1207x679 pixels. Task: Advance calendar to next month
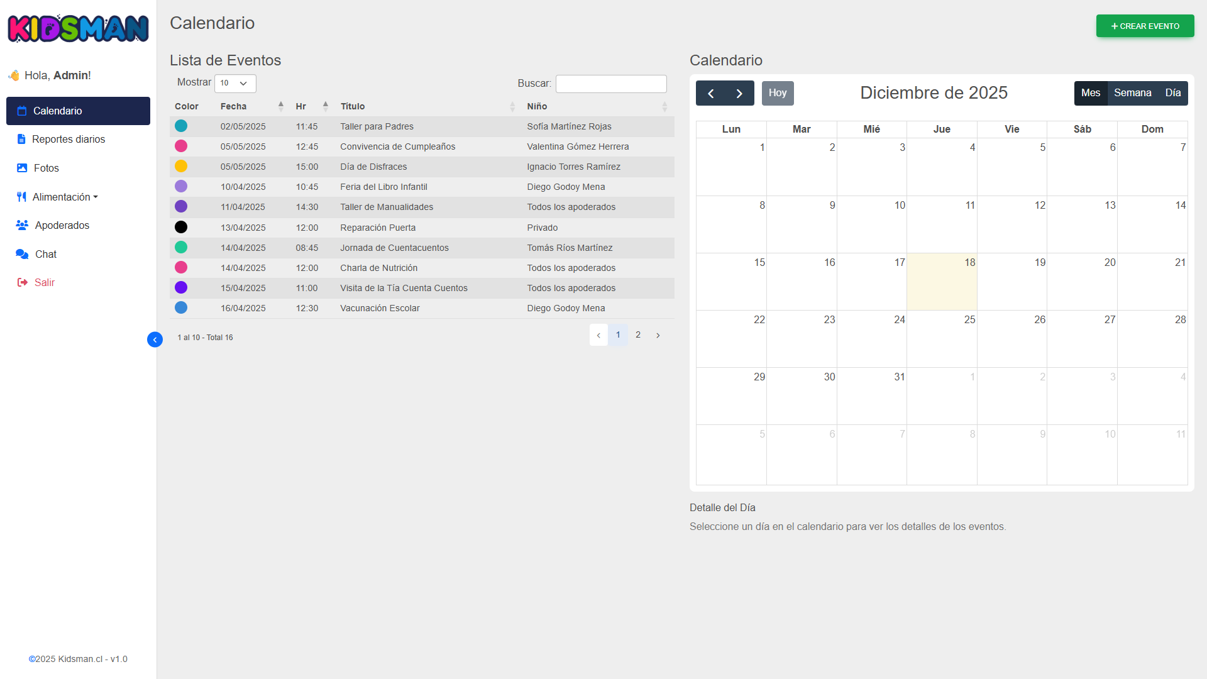tap(739, 93)
